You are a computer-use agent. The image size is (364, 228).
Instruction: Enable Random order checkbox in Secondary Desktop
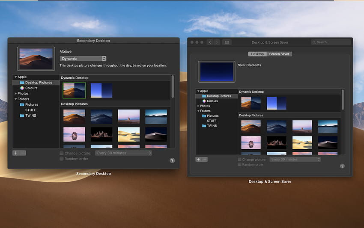coord(62,159)
